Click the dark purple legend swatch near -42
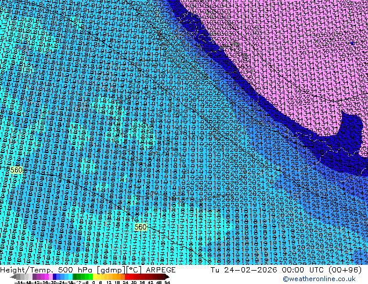Image resolution: width=368 pixels, height=284 pixels. (x=34, y=276)
